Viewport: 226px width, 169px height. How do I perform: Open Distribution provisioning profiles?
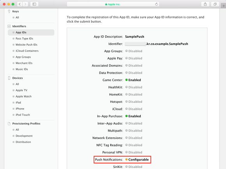tap(23, 142)
